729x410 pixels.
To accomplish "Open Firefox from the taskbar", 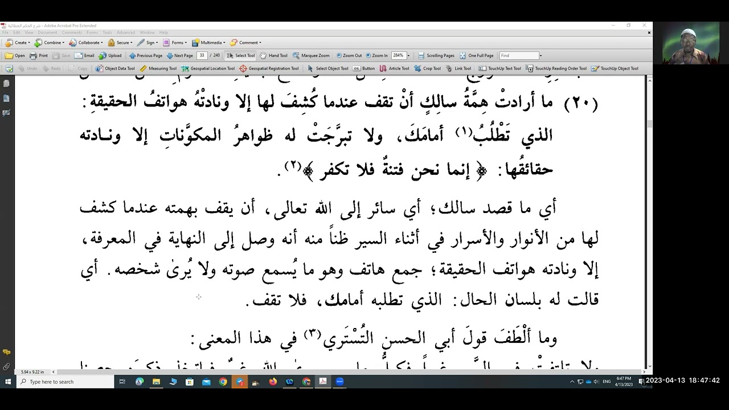I will [273, 382].
